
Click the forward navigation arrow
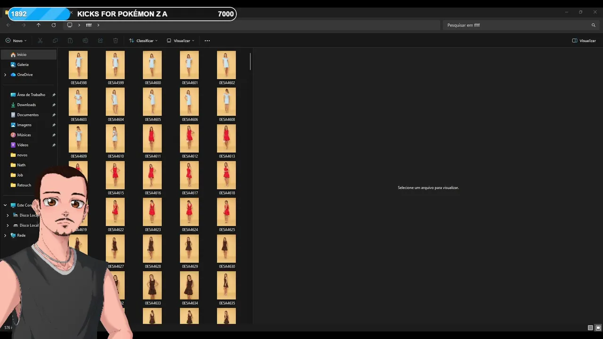[24, 25]
